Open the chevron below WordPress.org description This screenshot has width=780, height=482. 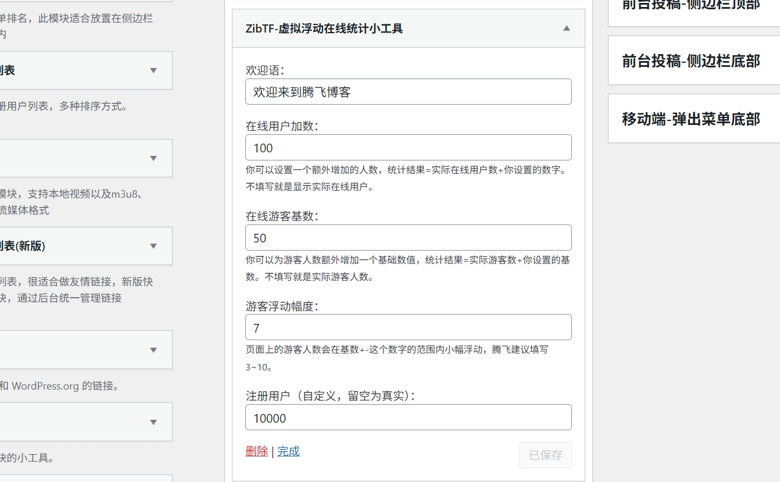click(153, 422)
